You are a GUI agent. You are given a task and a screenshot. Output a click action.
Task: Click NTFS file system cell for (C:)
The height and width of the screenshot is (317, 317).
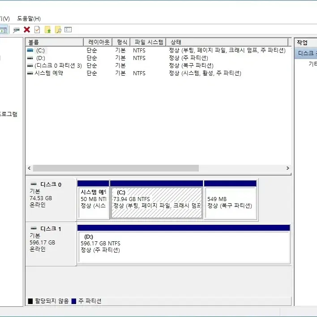[139, 50]
